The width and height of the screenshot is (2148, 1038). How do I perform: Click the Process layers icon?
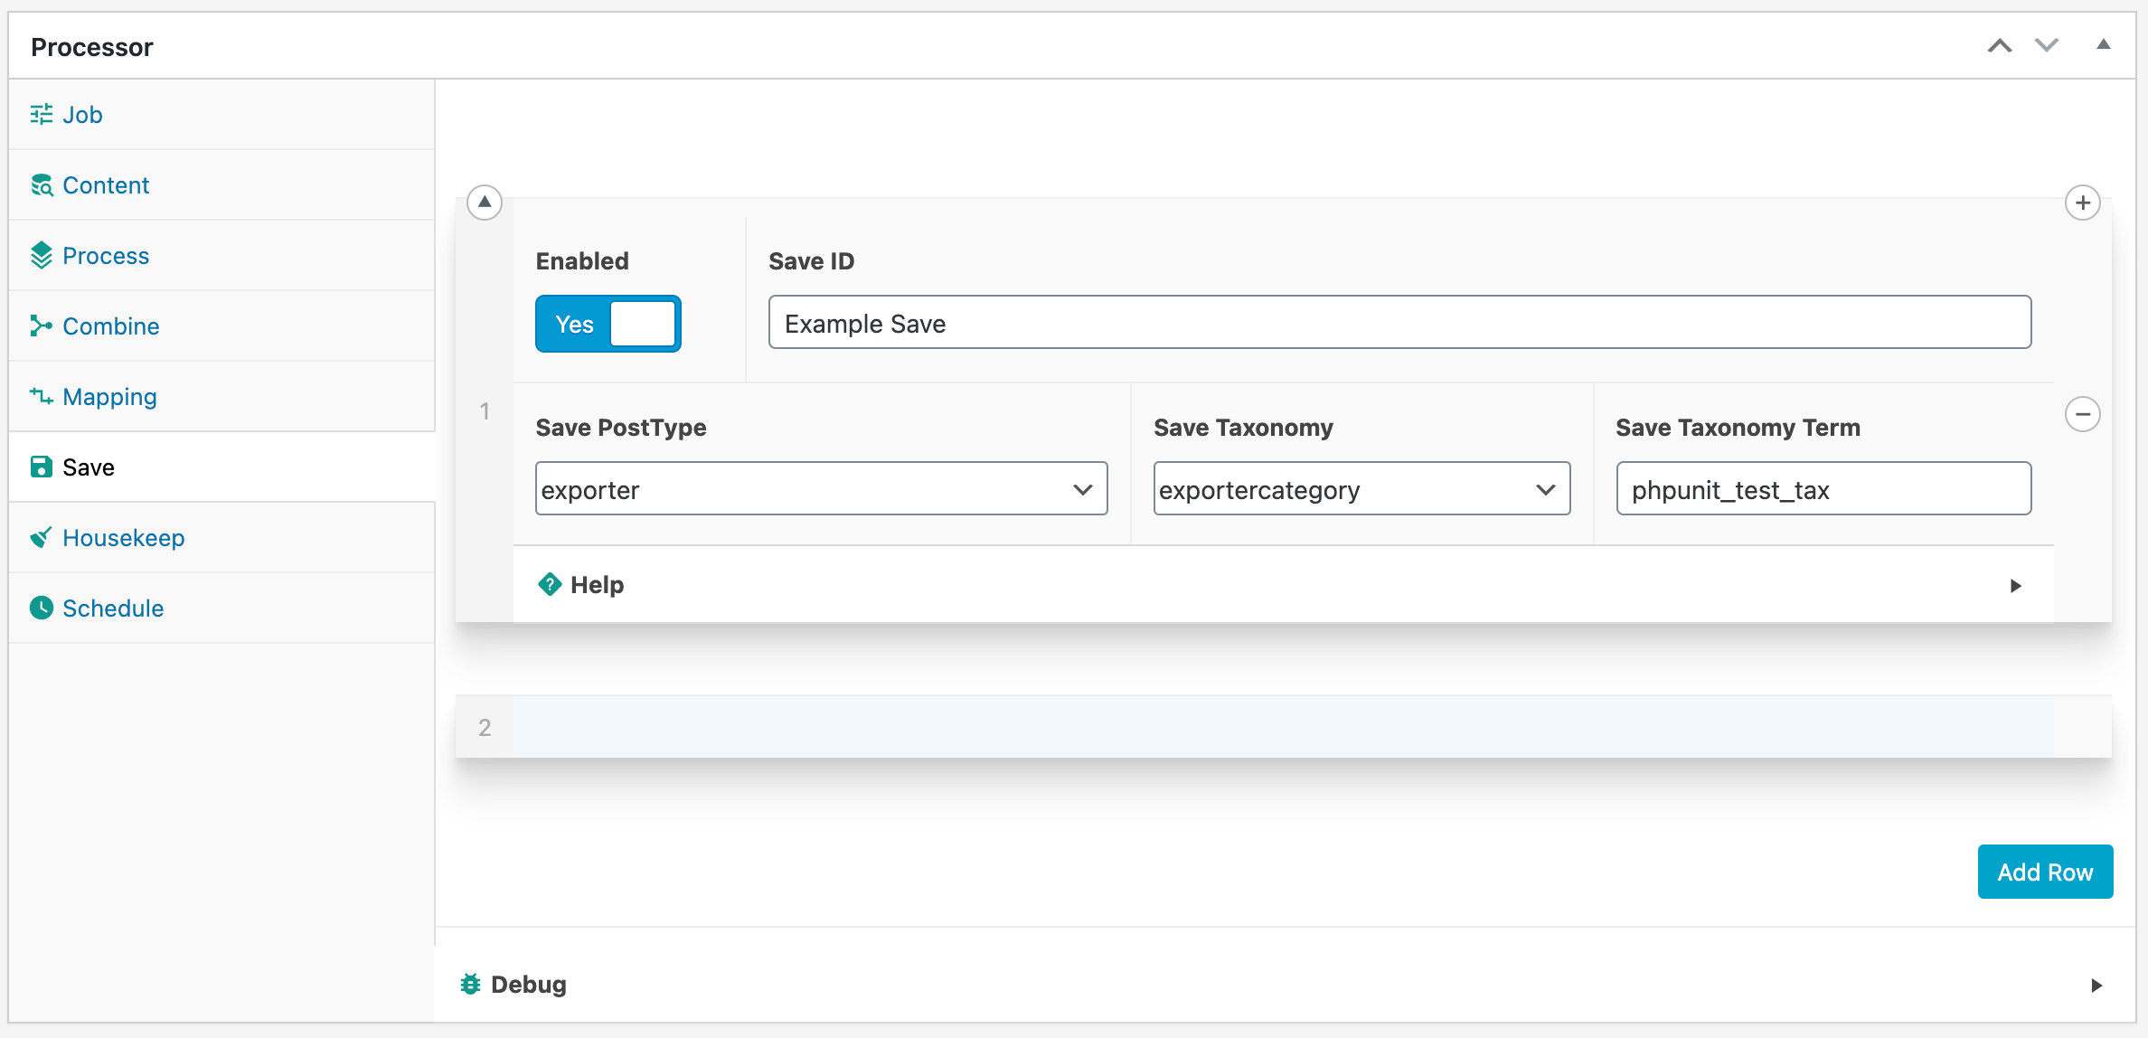coord(42,256)
